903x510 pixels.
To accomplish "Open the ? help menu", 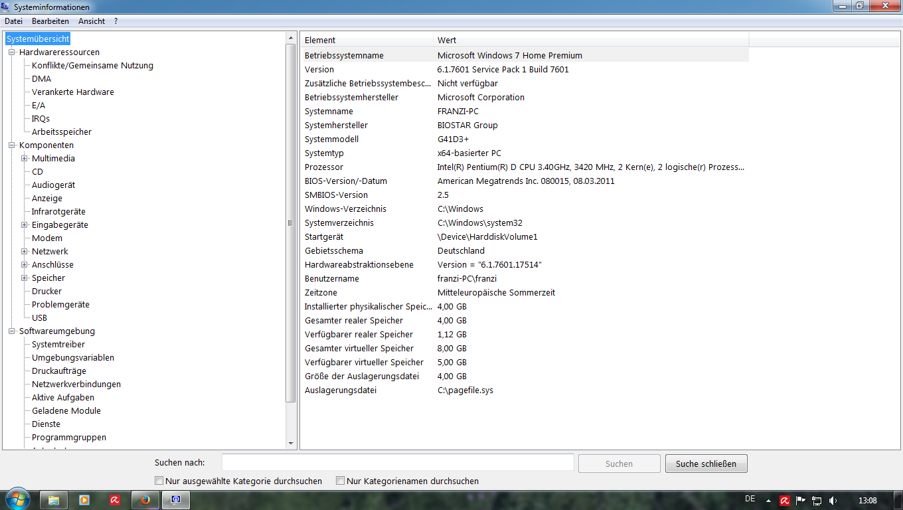I will [x=116, y=21].
